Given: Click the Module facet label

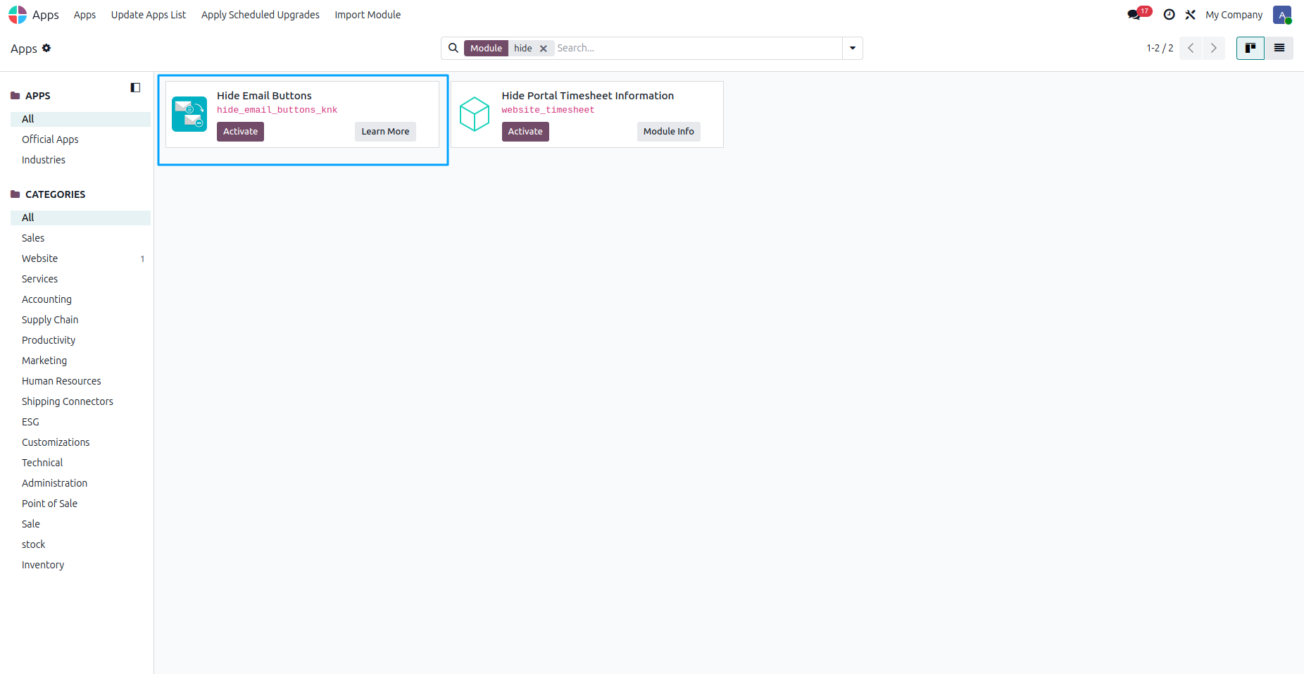Looking at the screenshot, I should coord(486,49).
